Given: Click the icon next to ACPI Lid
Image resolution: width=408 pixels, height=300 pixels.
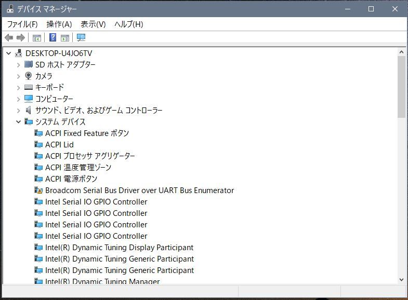Looking at the screenshot, I should click(38, 144).
